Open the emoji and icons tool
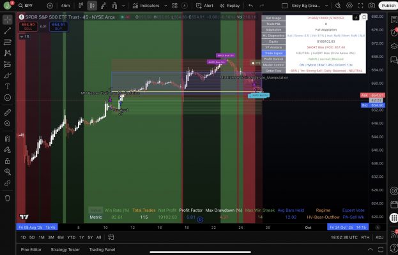 (x=8, y=98)
